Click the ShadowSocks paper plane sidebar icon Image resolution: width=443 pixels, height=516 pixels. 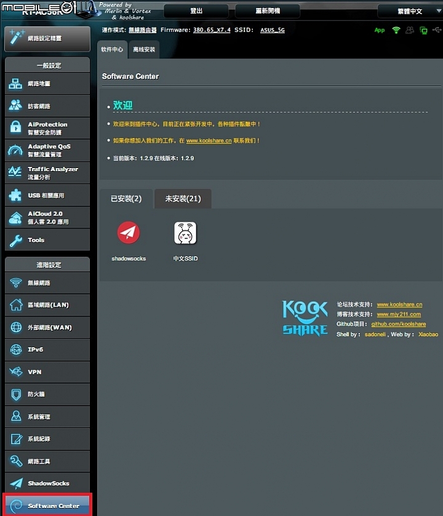[17, 483]
